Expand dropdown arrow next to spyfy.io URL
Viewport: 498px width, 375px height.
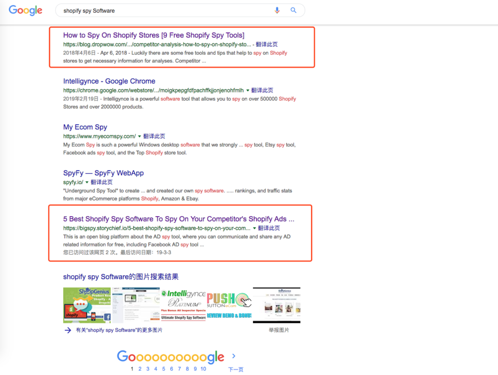coord(87,182)
